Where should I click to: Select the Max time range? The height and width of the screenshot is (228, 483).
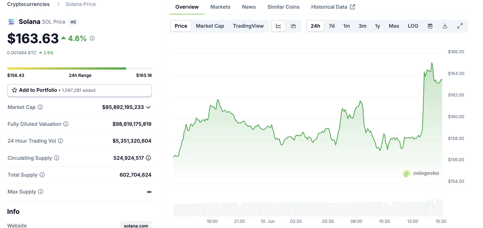pos(394,26)
